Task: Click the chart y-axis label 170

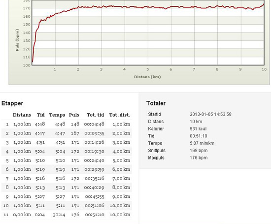Action: click(x=27, y=8)
